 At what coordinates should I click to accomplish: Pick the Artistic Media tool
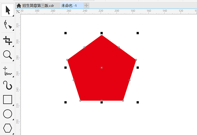click(x=7, y=85)
